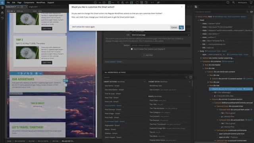
Task: Open the WordPress menu
Action: [40, 3]
